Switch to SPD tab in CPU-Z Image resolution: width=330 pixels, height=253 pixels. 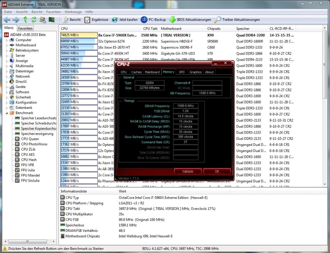(x=182, y=72)
